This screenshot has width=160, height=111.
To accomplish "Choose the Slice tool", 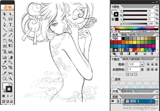I will point(5,73).
